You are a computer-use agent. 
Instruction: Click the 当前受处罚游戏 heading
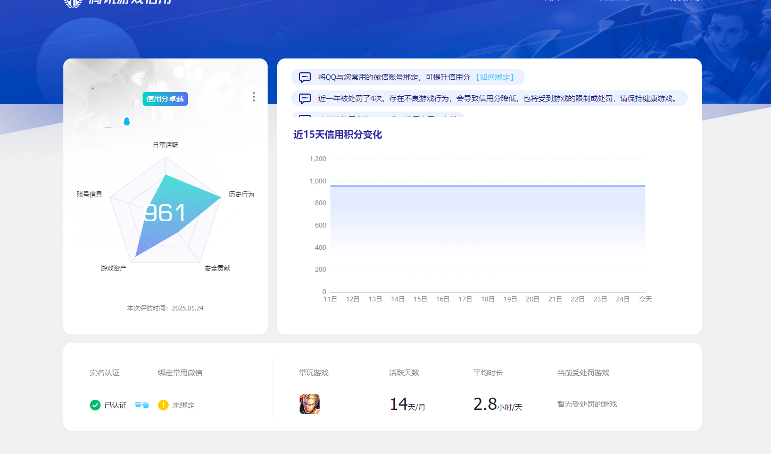[584, 373]
